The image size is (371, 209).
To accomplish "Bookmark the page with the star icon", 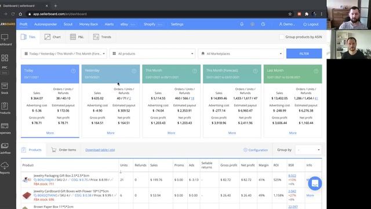I will click(290, 14).
